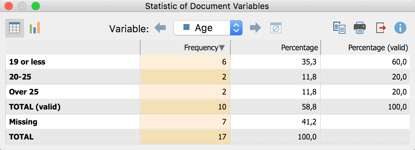Export the statistics table
Viewport: 415px width, 150px height.
pyautogui.click(x=380, y=28)
